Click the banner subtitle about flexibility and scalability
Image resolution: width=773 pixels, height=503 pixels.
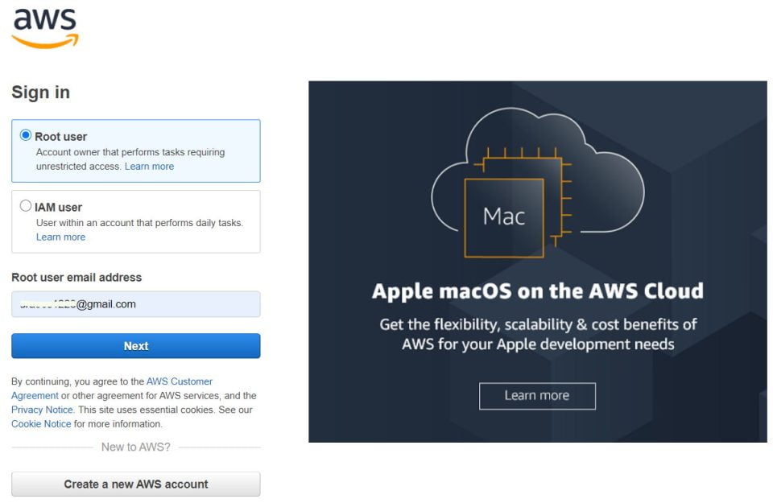click(x=538, y=334)
